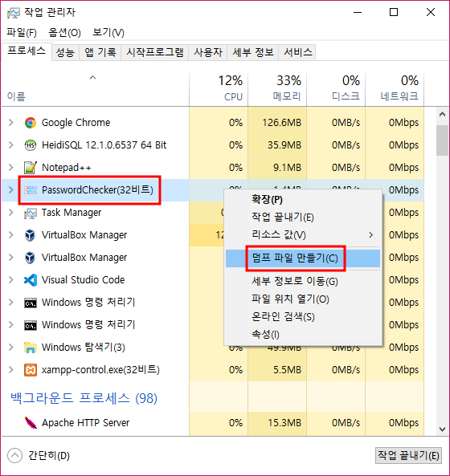
Task: Choose 온라인 검색(S) in context menu
Action: [x=302, y=317]
